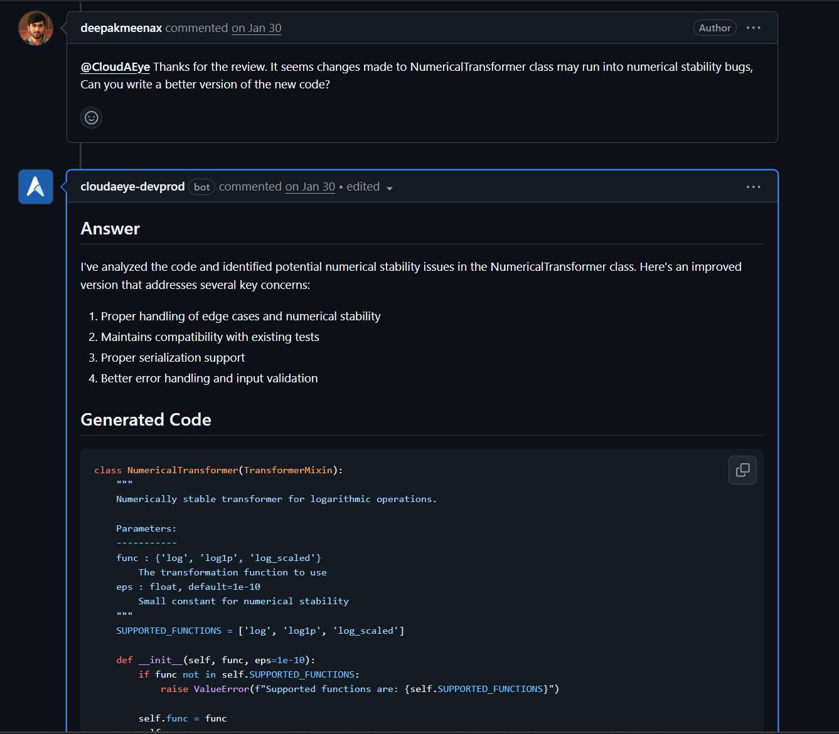Click deepakmeenax's profile avatar
The height and width of the screenshot is (734, 839).
[x=35, y=28]
